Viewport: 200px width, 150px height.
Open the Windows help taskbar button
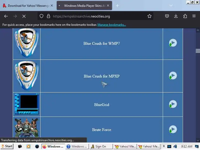pyautogui.click(x=77, y=146)
